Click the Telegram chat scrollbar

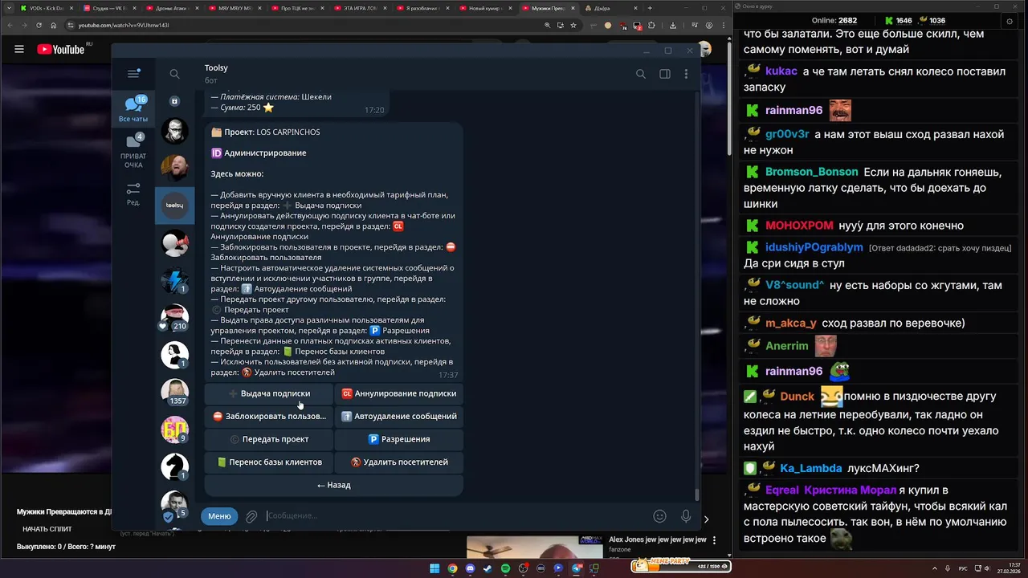[696, 495]
